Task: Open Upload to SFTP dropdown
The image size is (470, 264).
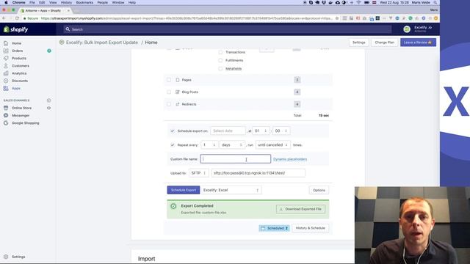Action: pos(199,173)
